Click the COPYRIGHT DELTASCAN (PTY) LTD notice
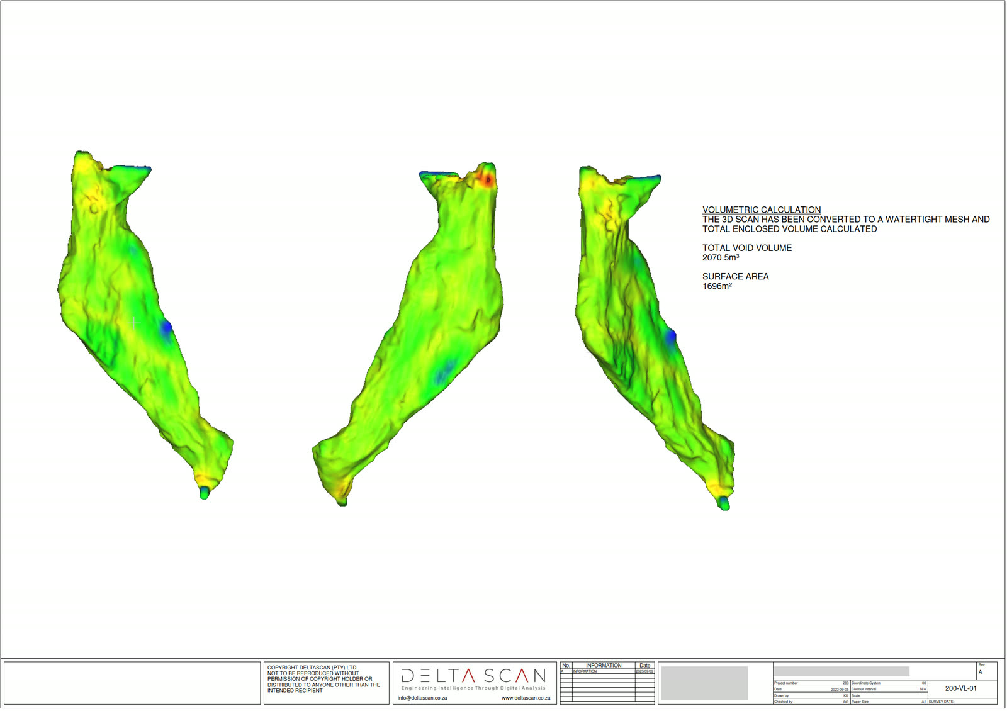1007x711 pixels. (x=323, y=679)
